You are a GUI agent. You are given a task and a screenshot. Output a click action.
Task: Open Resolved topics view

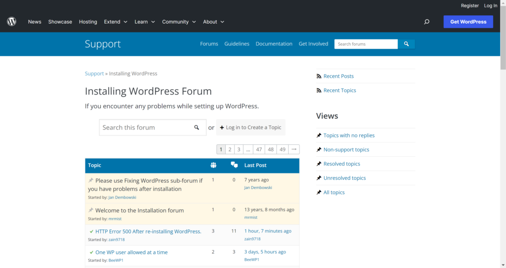[342, 164]
